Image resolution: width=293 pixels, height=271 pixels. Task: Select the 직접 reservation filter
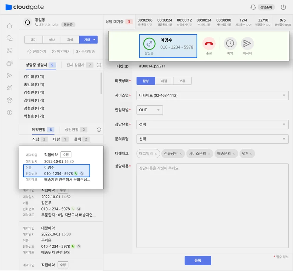[40, 139]
